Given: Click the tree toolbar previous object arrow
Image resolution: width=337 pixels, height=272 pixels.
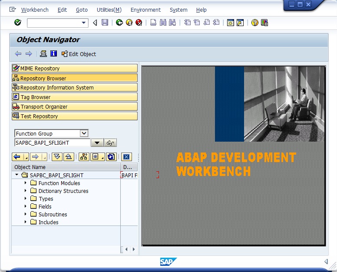Looking at the screenshot, I should 17,157.
